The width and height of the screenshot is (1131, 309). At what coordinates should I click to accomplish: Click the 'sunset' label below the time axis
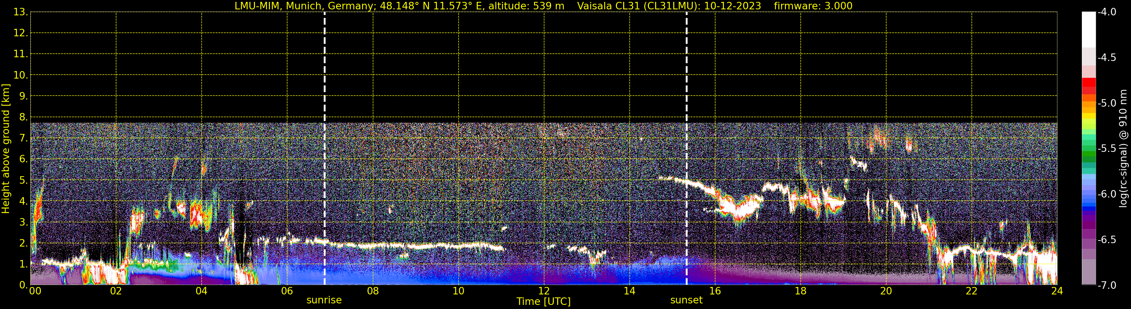[x=686, y=300]
